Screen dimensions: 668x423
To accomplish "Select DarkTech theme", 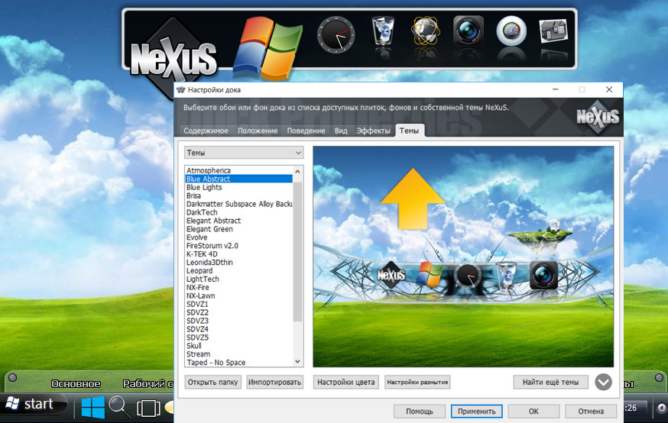I will point(239,212).
